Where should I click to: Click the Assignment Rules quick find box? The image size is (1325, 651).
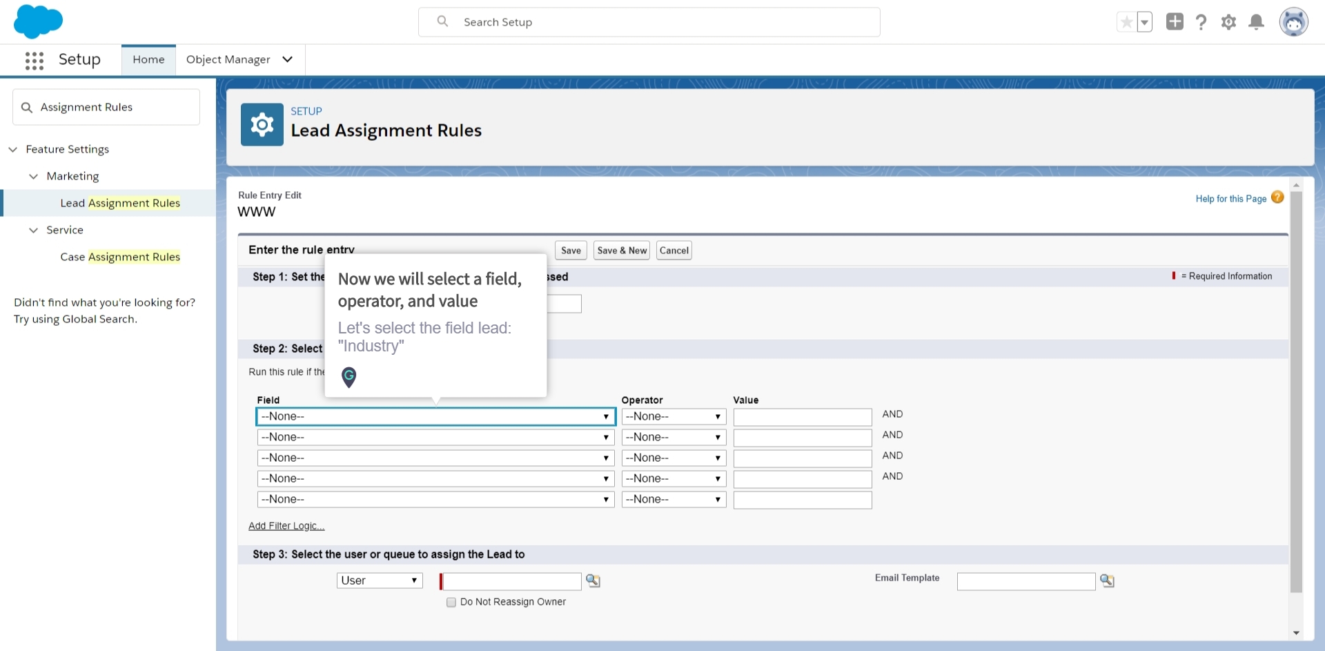106,107
